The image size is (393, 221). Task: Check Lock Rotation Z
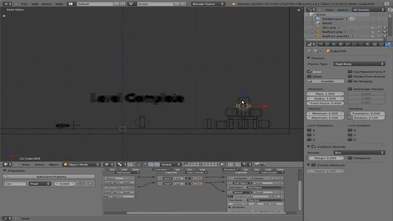[x=350, y=139]
